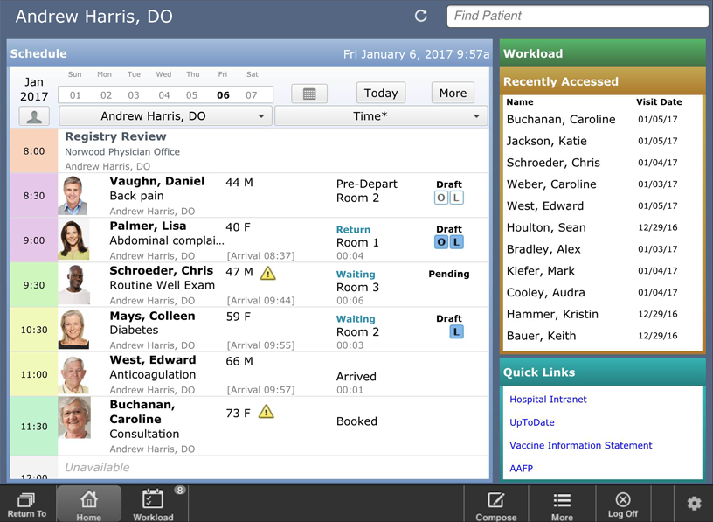The image size is (713, 522).
Task: Click the Find Patient search field
Action: [x=577, y=17]
